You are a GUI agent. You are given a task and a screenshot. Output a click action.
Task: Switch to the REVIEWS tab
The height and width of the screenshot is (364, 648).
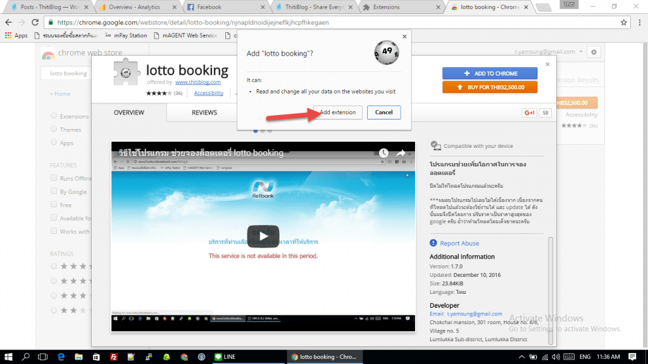[204, 112]
